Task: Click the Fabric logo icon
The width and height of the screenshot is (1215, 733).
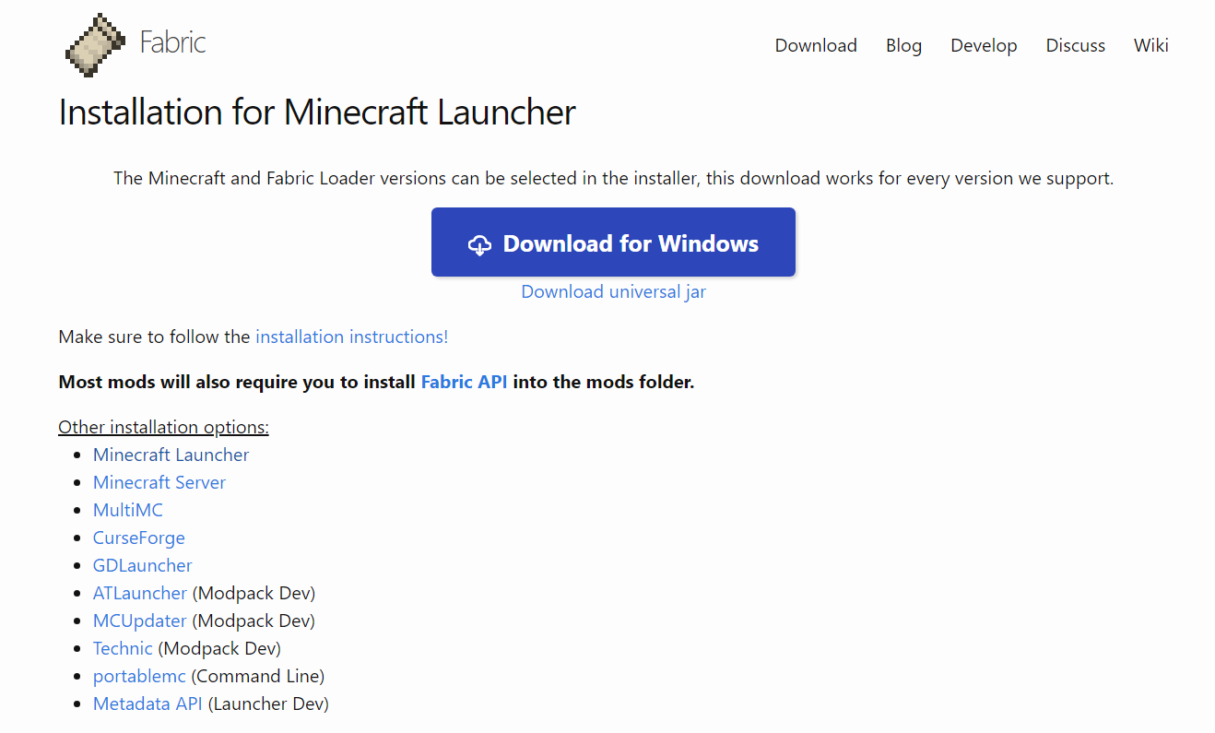Action: (95, 44)
